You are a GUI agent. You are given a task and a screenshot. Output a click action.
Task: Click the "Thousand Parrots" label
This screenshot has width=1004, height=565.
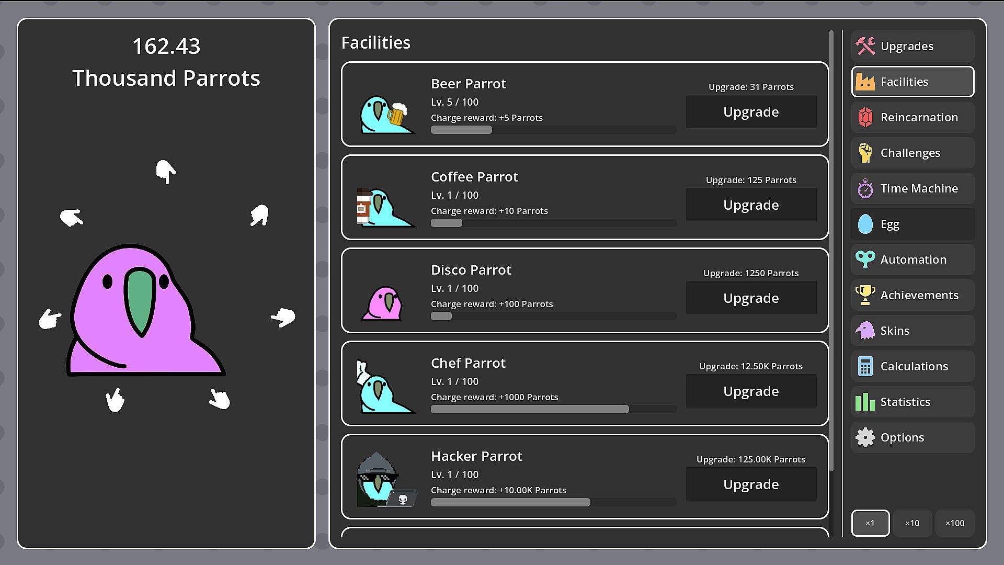click(166, 78)
